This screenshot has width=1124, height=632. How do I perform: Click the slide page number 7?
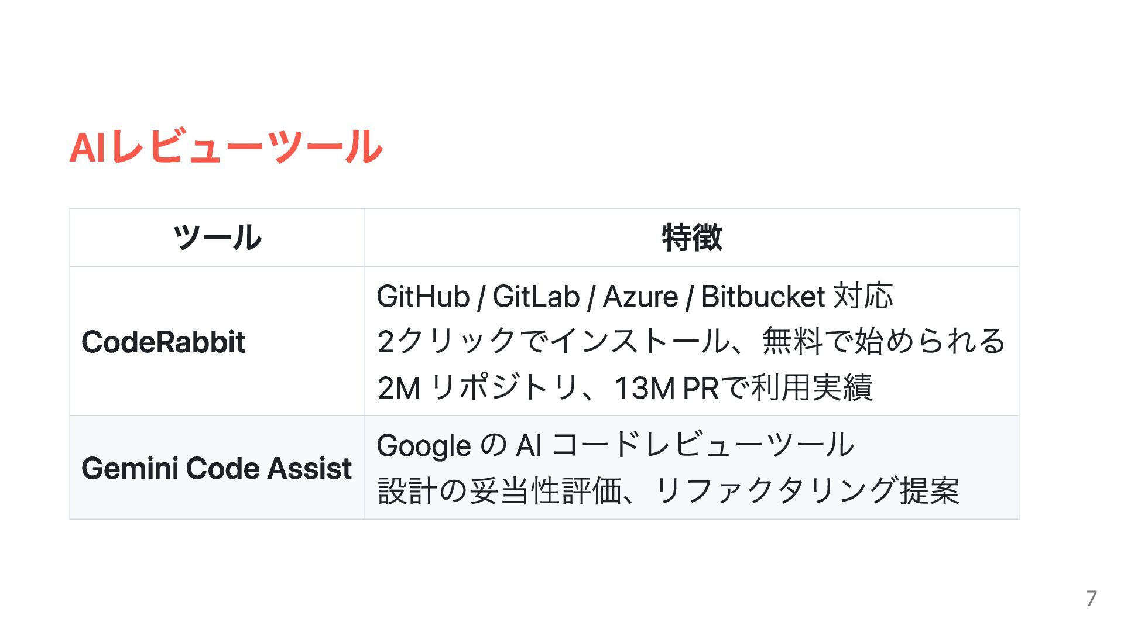coord(1091,598)
